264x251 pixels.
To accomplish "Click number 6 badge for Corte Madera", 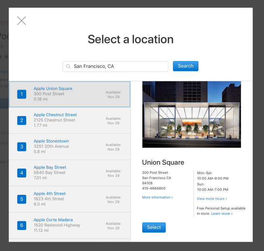I will [x=22, y=225].
